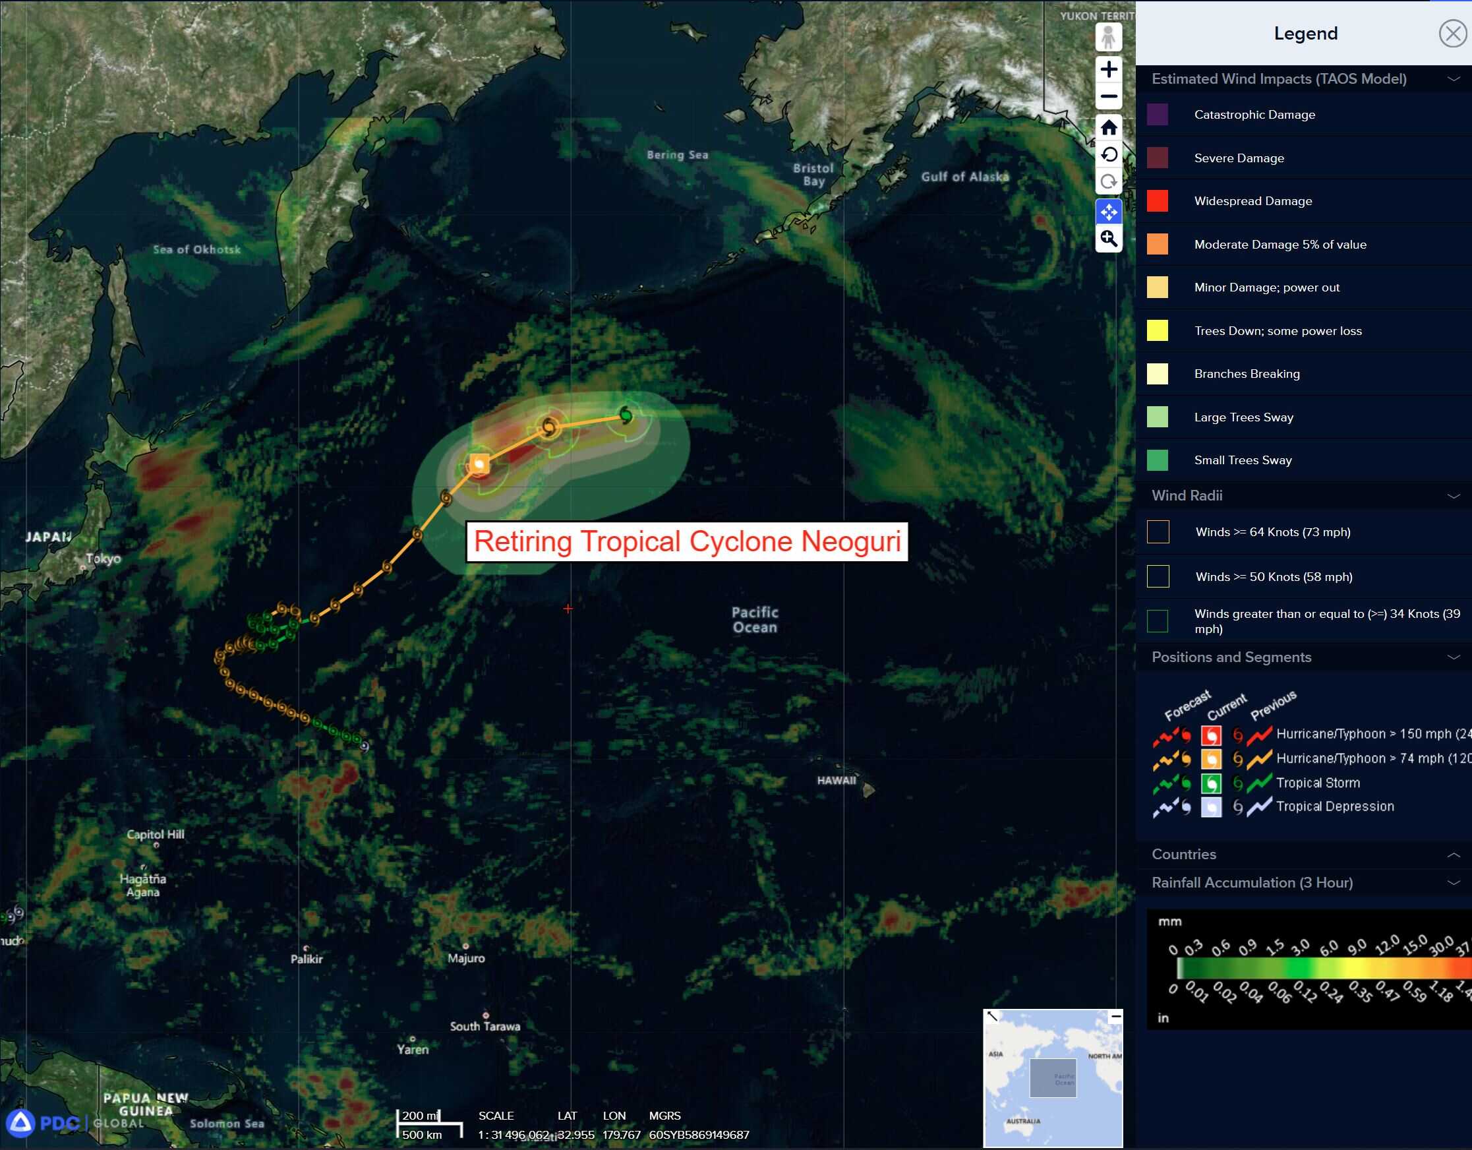Viewport: 1472px width, 1150px height.
Task: Click the street view pegman icon
Action: coord(1108,37)
